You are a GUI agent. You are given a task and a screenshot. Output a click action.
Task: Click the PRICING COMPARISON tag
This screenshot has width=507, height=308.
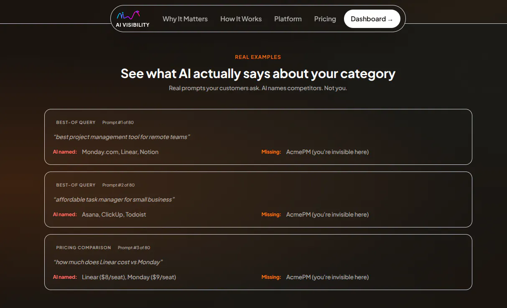point(84,247)
